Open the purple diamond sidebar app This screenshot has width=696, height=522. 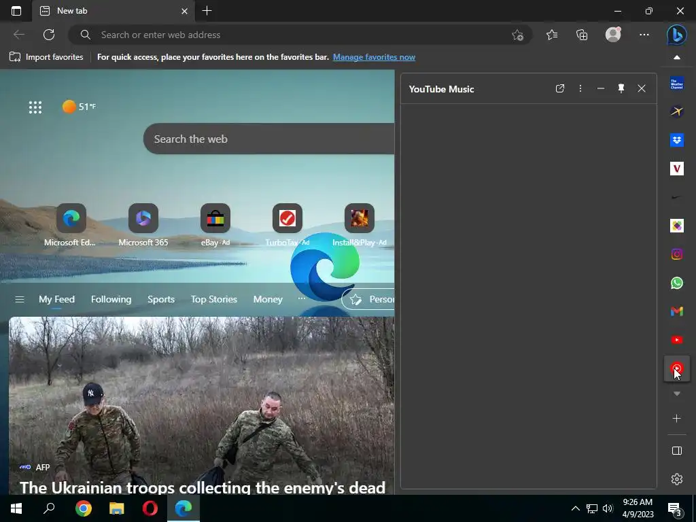point(676,226)
